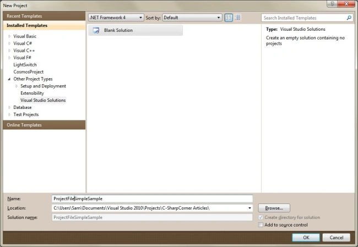Open the Online Templates section
Viewport: 358px width, 247px height.
[x=44, y=125]
